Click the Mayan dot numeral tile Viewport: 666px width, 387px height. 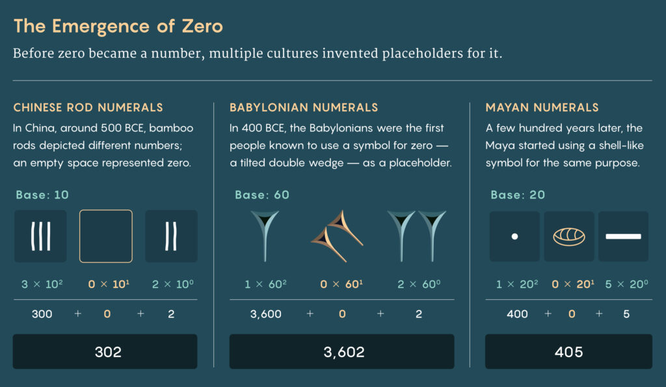[x=515, y=236]
